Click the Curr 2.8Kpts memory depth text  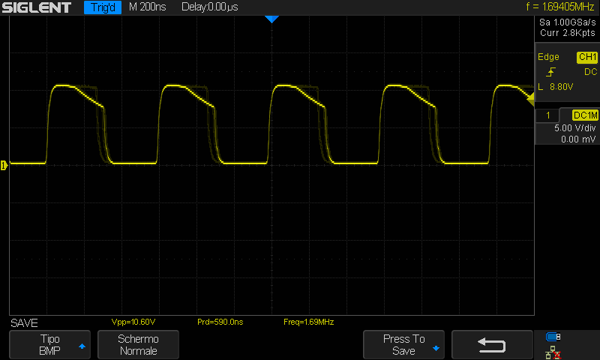click(x=568, y=33)
